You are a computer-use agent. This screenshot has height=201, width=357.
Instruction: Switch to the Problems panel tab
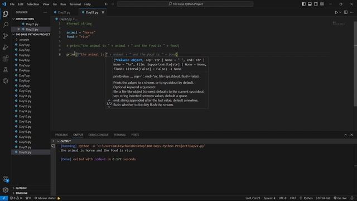click(x=61, y=135)
